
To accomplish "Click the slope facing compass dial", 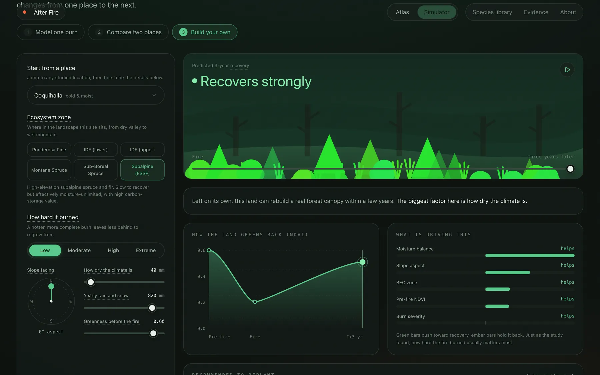I will (x=51, y=301).
